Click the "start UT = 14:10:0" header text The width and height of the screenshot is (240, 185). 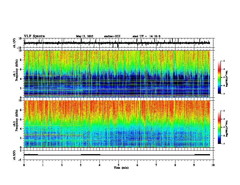pos(146,36)
